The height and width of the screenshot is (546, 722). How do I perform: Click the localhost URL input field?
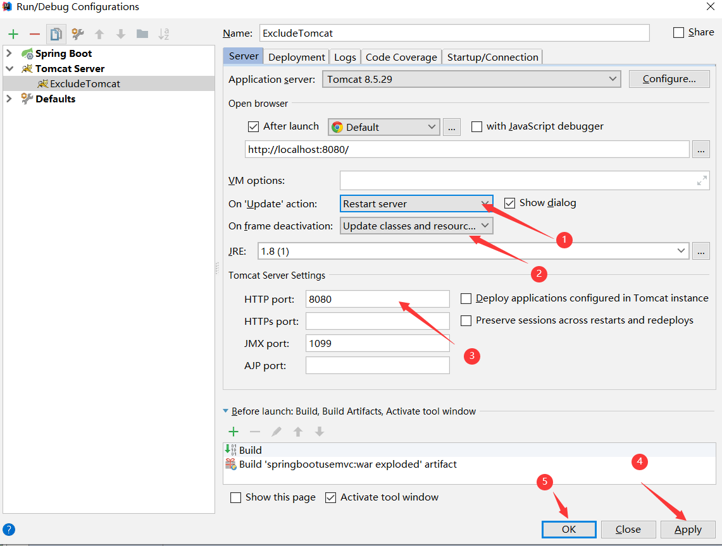coord(467,150)
